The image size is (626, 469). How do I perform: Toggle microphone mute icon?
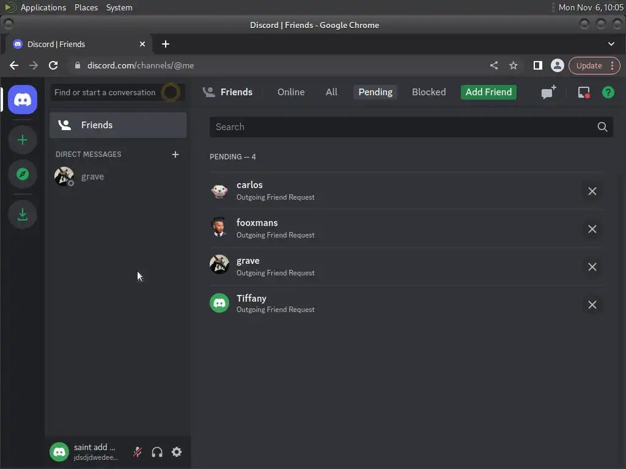(138, 452)
